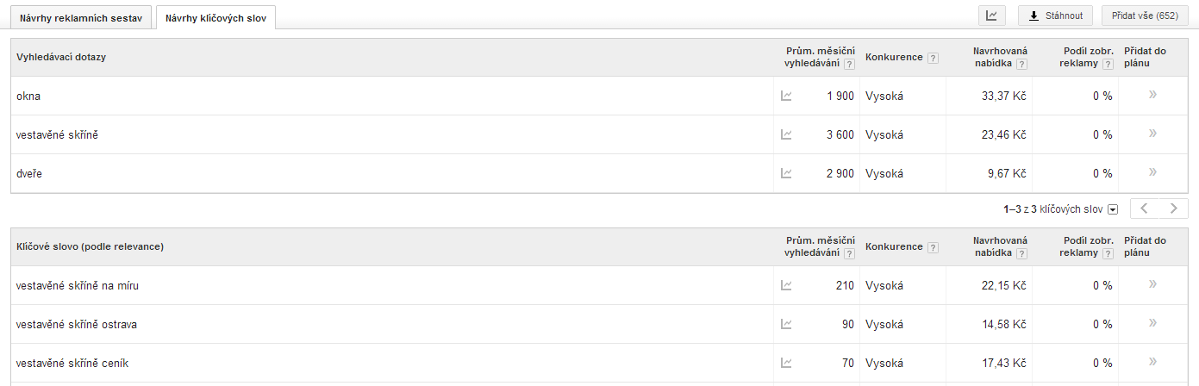Add okna keyword to plan

[x=1152, y=95]
